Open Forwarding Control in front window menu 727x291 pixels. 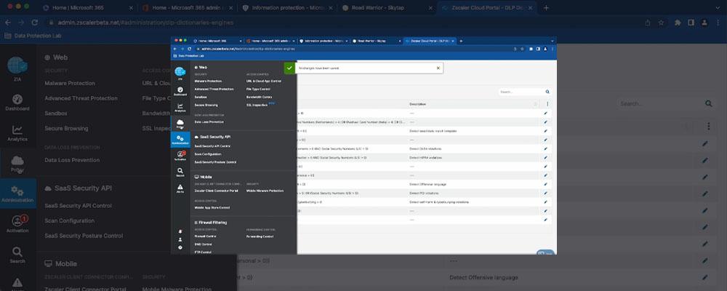[260, 236]
